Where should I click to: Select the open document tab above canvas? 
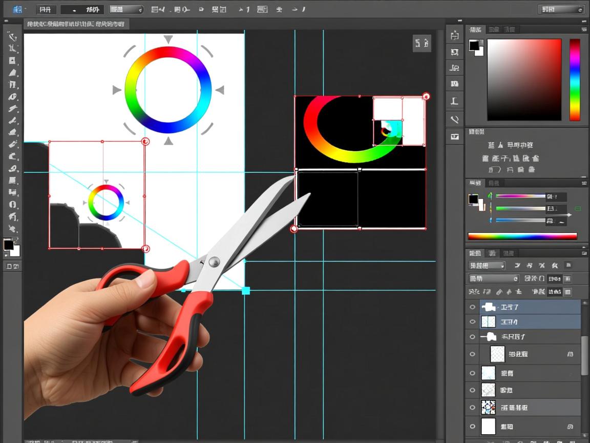(x=76, y=24)
